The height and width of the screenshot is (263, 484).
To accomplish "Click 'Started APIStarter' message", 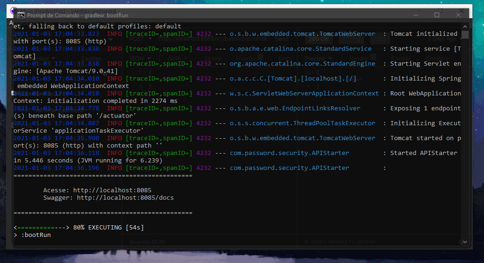I will pyautogui.click(x=423, y=153).
